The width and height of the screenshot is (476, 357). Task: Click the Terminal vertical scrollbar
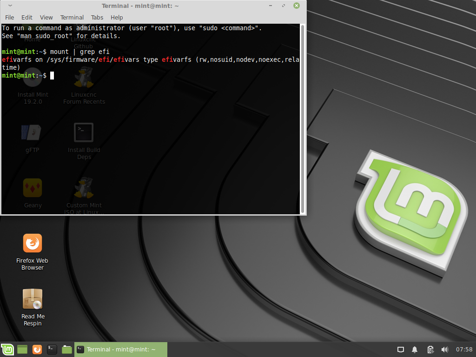click(302, 119)
